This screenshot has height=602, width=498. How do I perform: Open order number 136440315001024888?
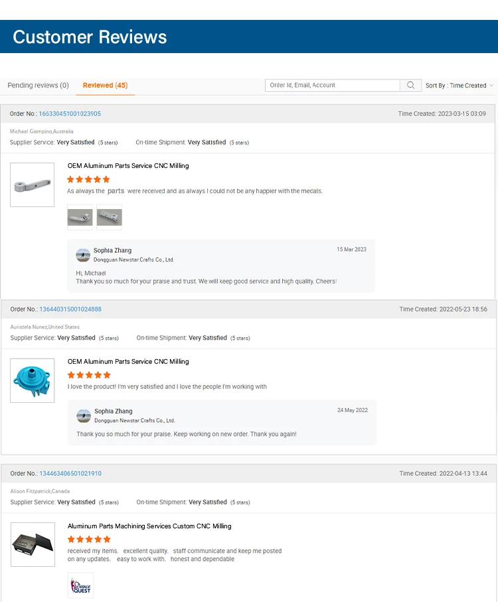[x=70, y=309]
